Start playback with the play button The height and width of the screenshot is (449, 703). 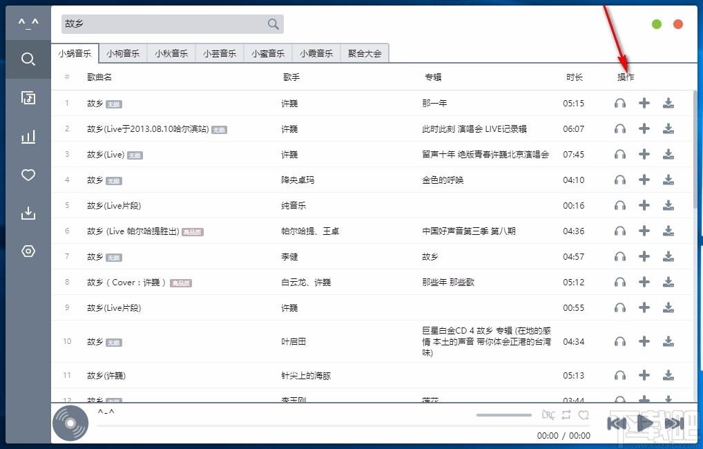[x=645, y=423]
